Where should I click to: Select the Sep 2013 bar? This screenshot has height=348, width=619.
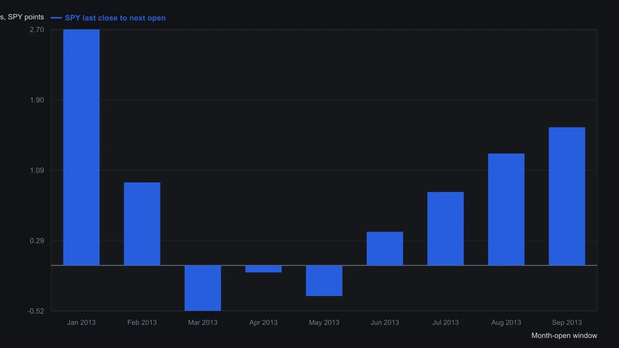567,196
